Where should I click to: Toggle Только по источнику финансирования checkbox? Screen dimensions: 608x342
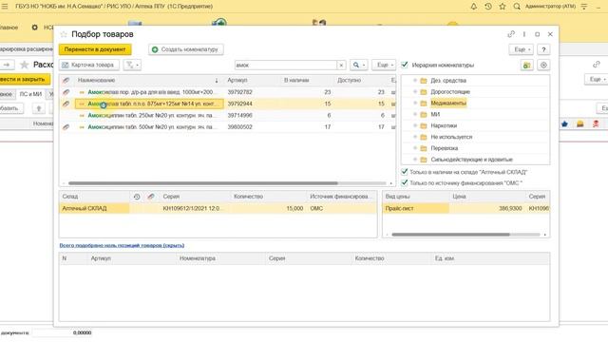[405, 182]
